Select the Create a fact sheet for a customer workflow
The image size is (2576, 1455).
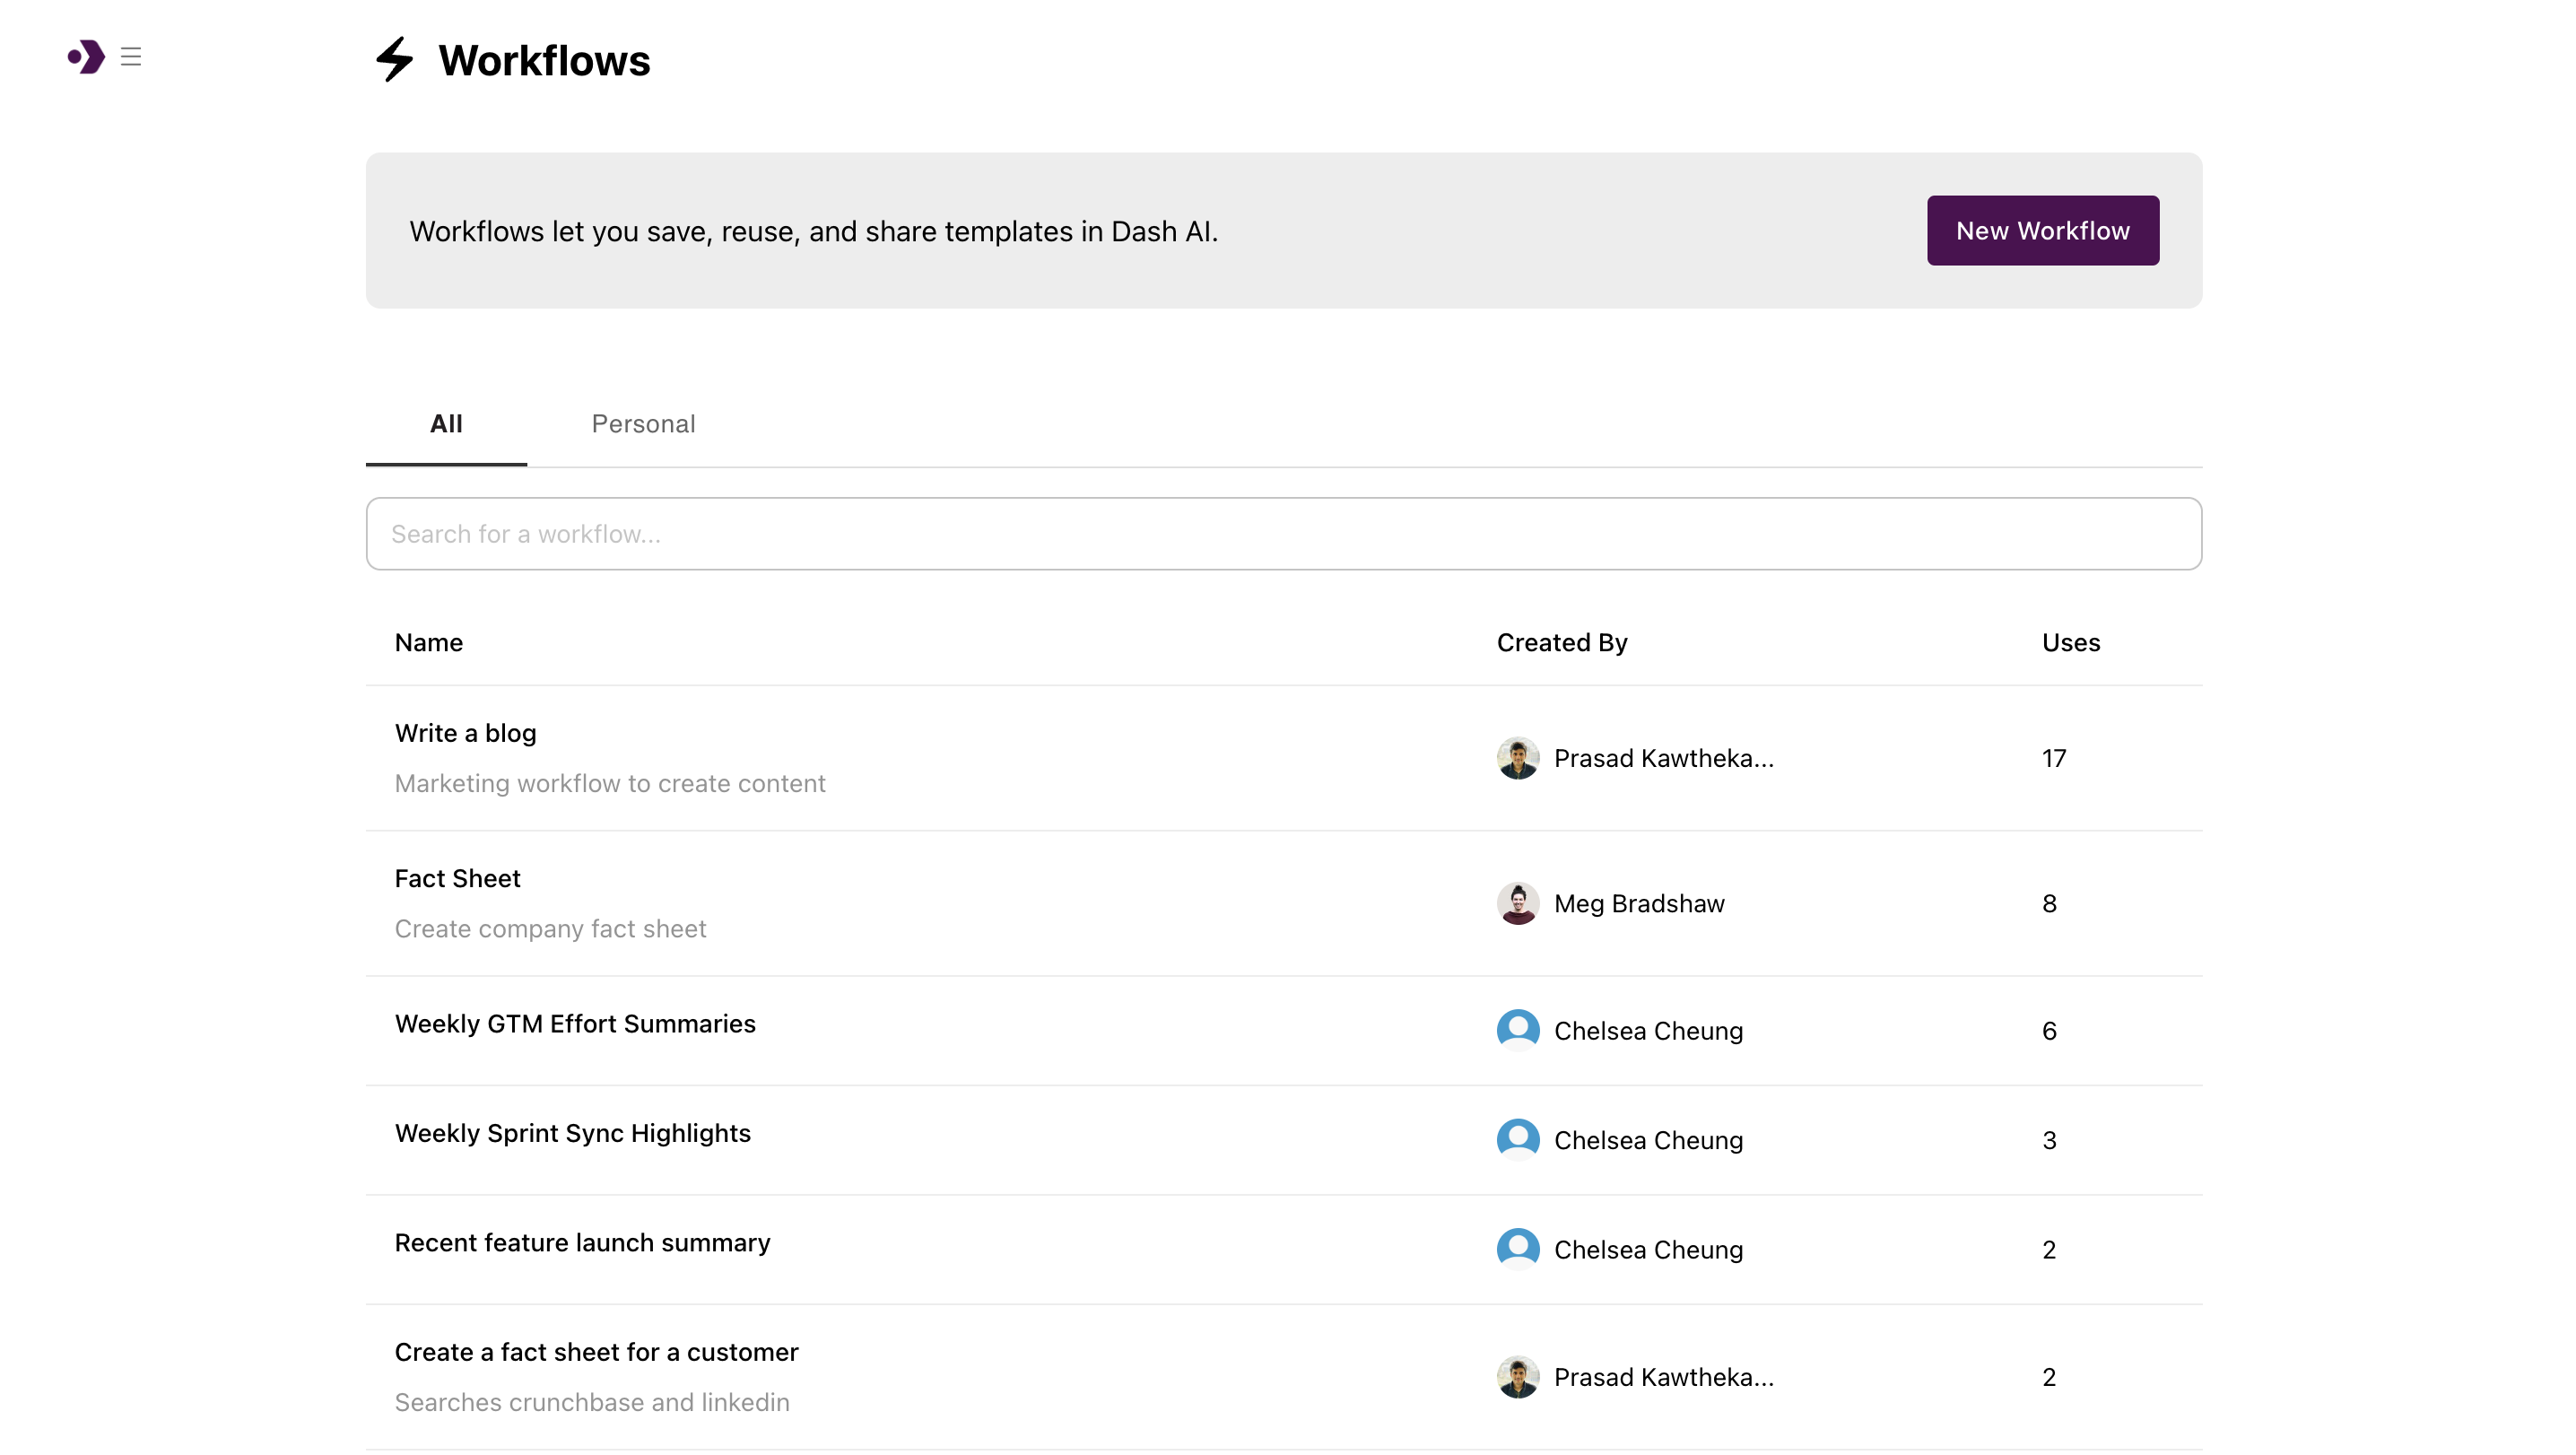[596, 1351]
